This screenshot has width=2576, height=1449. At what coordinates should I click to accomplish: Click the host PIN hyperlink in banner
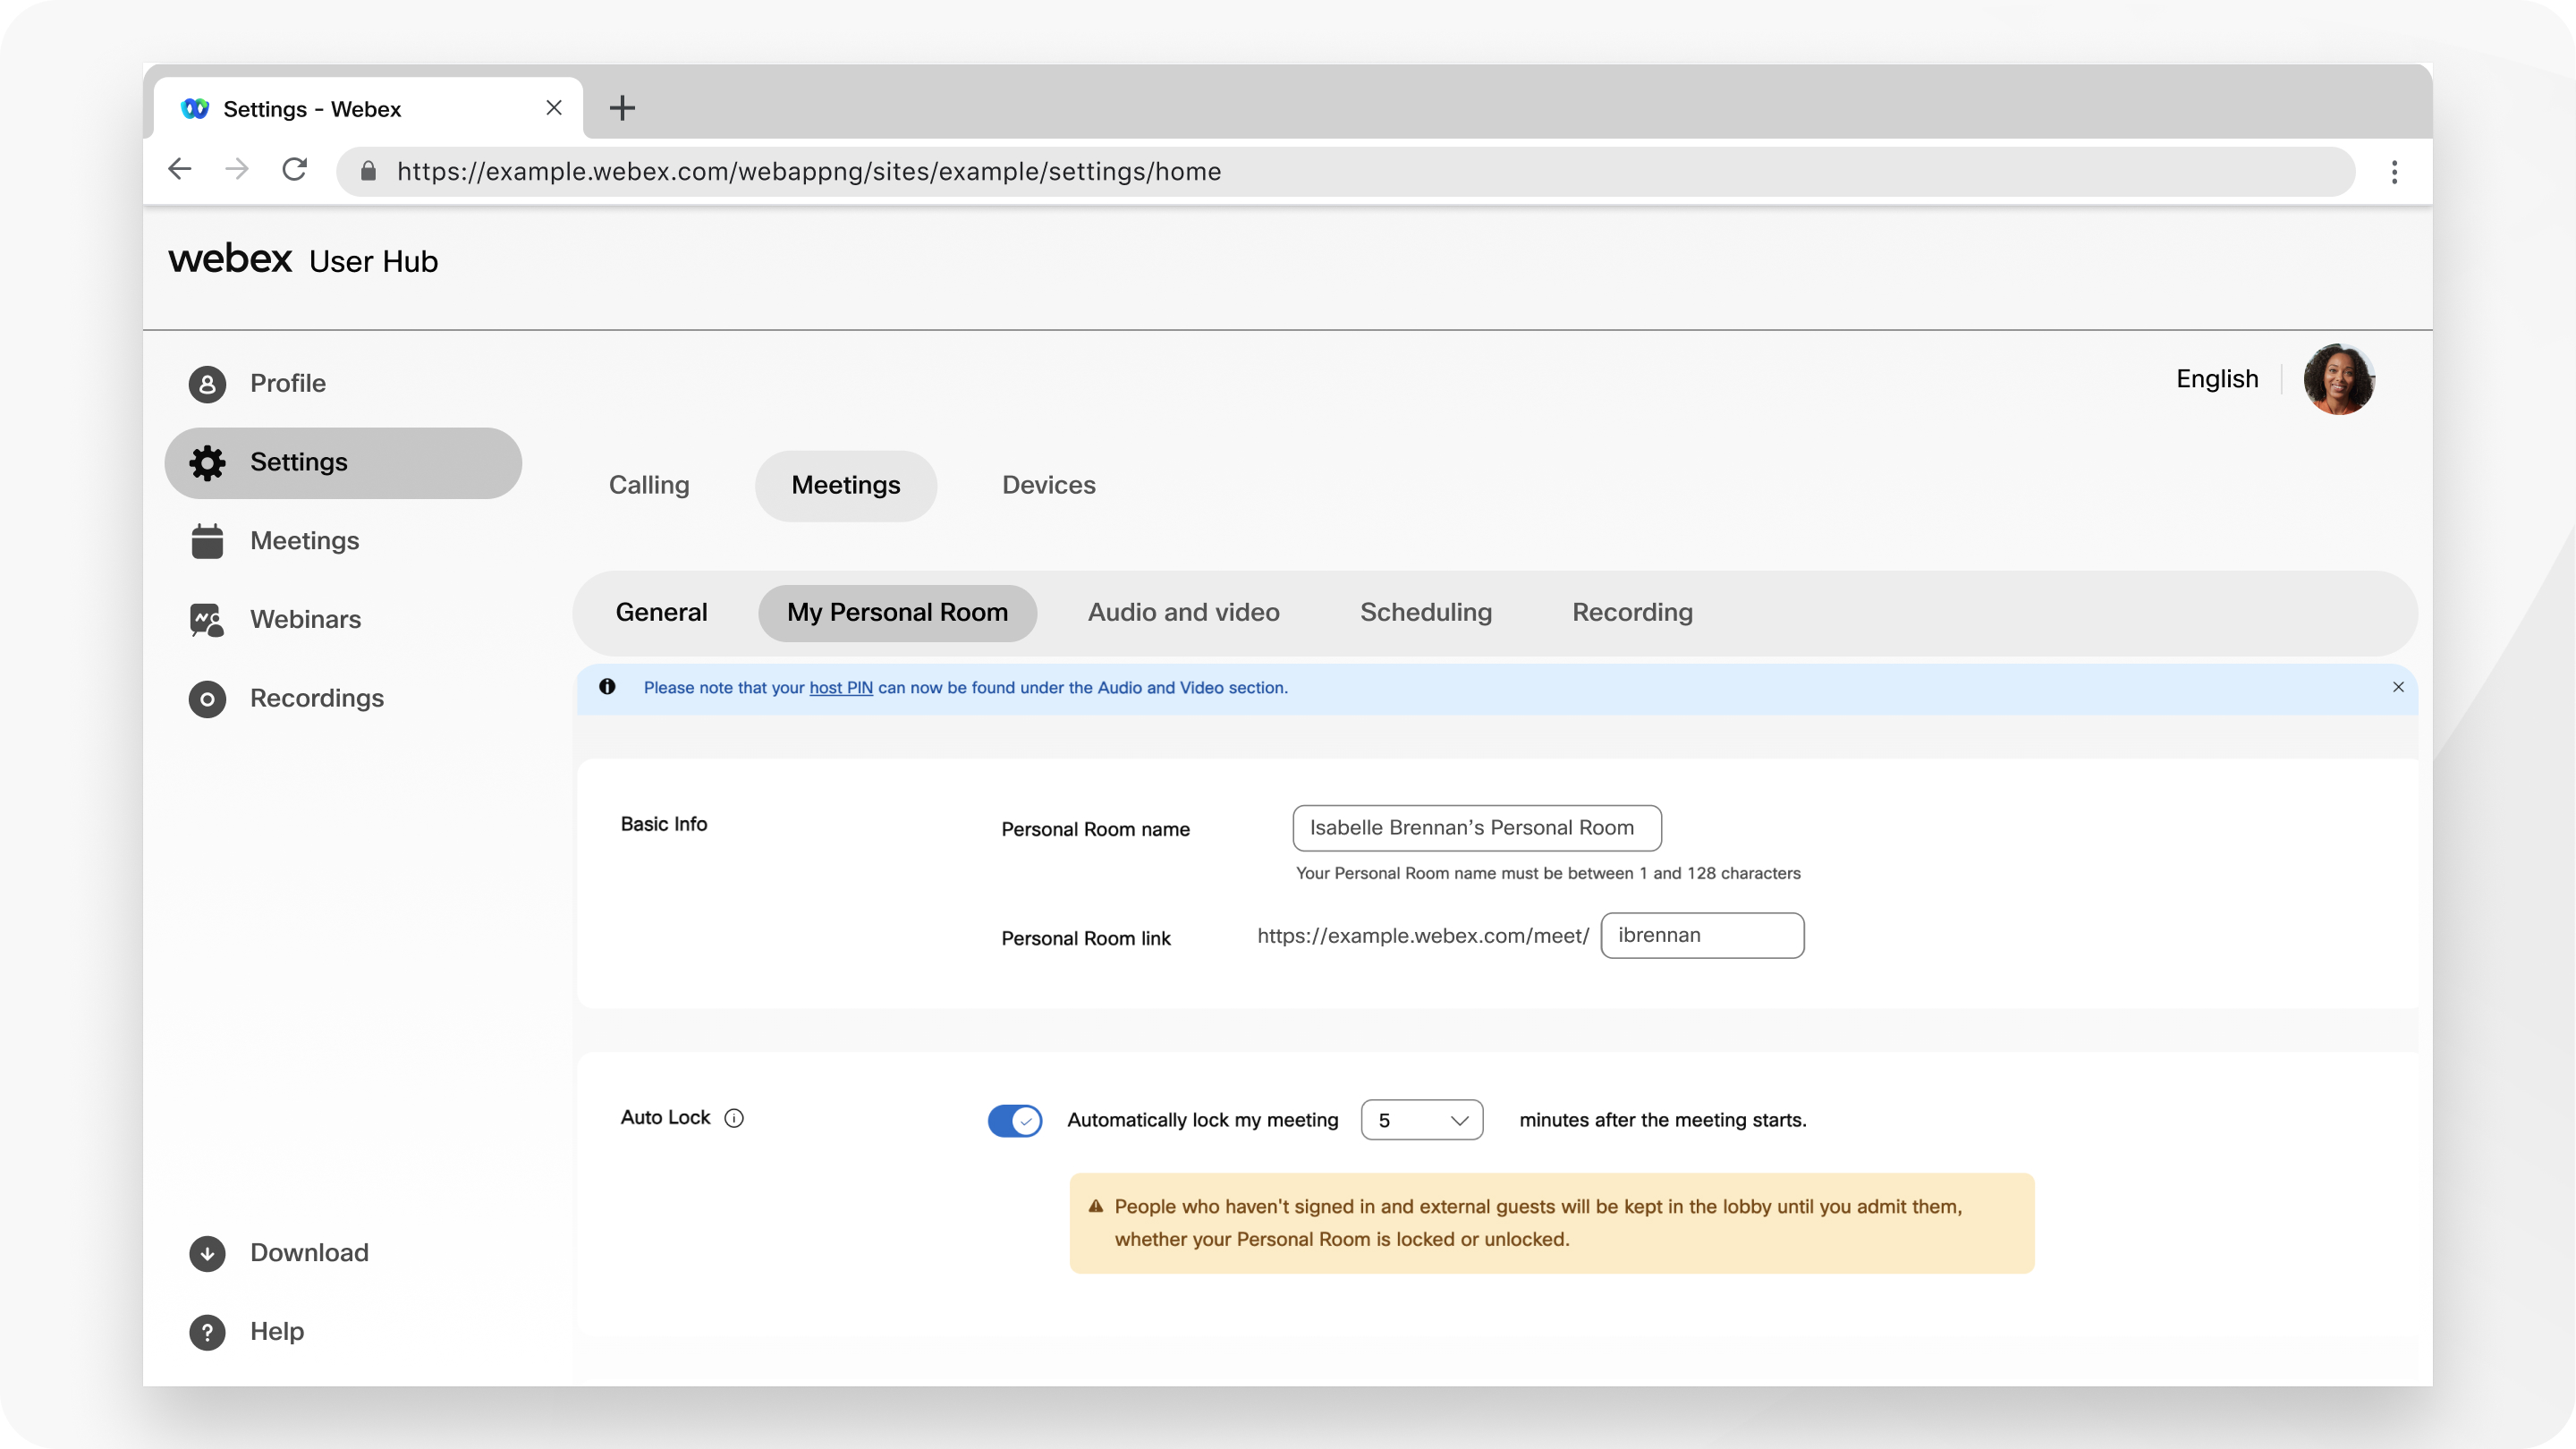pos(841,686)
